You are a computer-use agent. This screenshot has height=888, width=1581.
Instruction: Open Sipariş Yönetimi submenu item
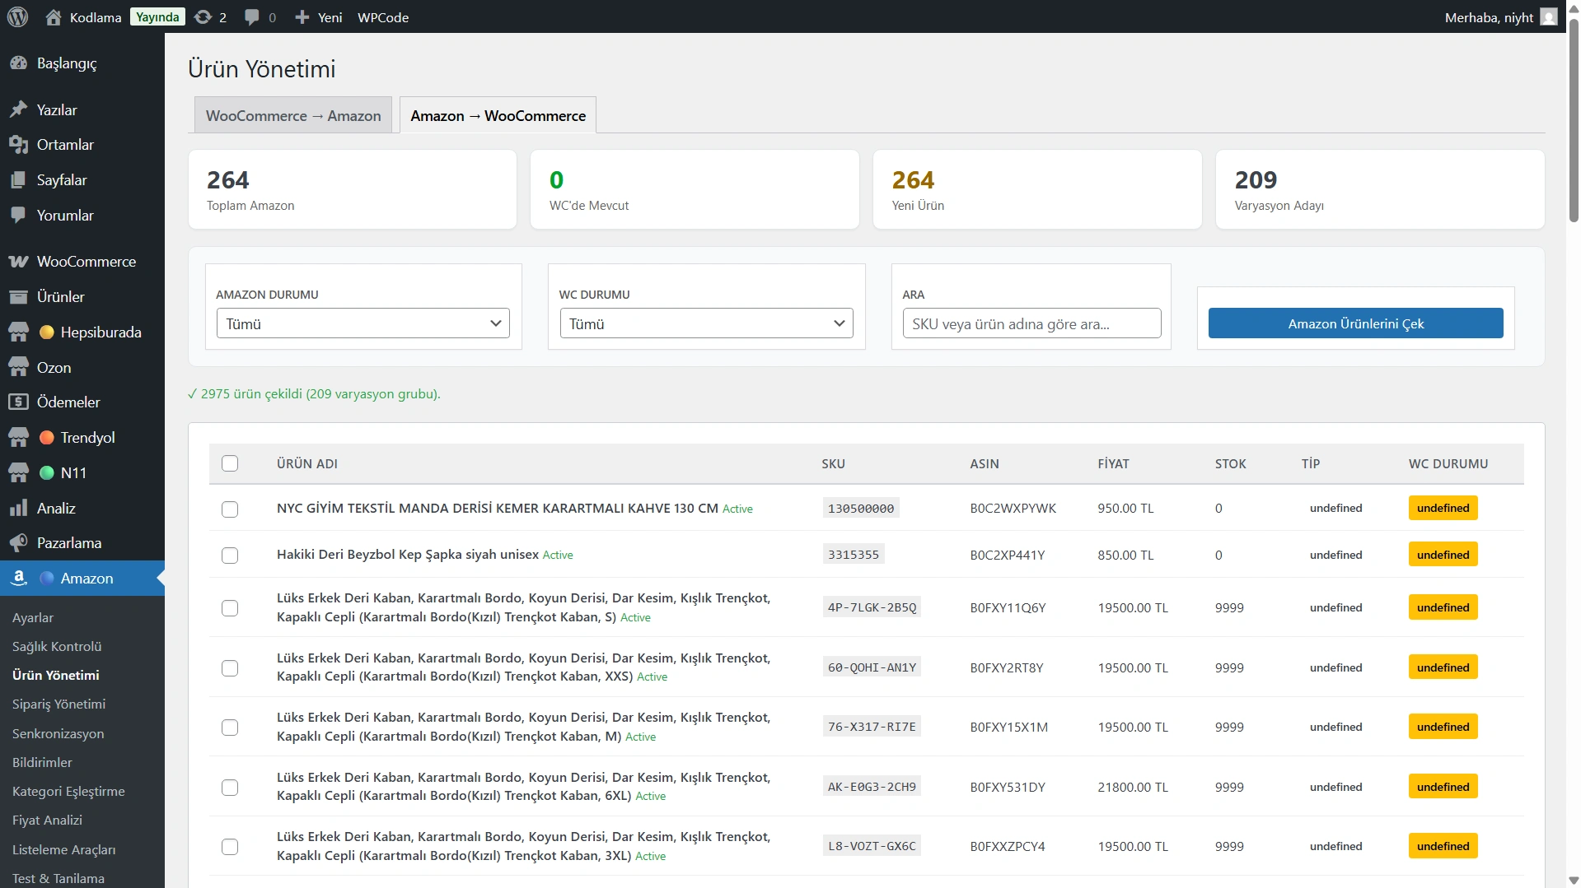(x=58, y=704)
